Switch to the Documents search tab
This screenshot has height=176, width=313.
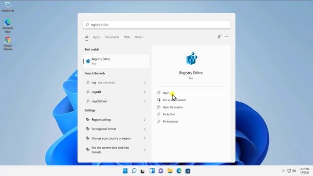[x=112, y=37]
